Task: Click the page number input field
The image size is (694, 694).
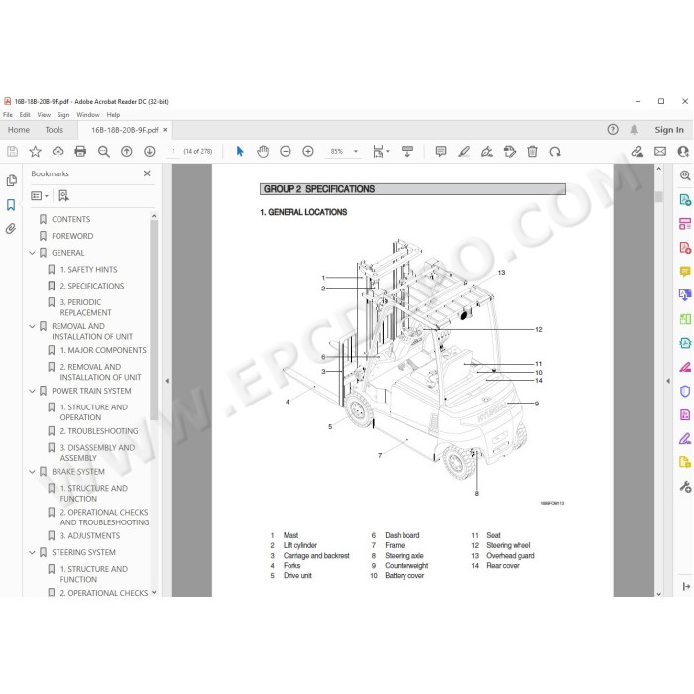Action: 173,152
